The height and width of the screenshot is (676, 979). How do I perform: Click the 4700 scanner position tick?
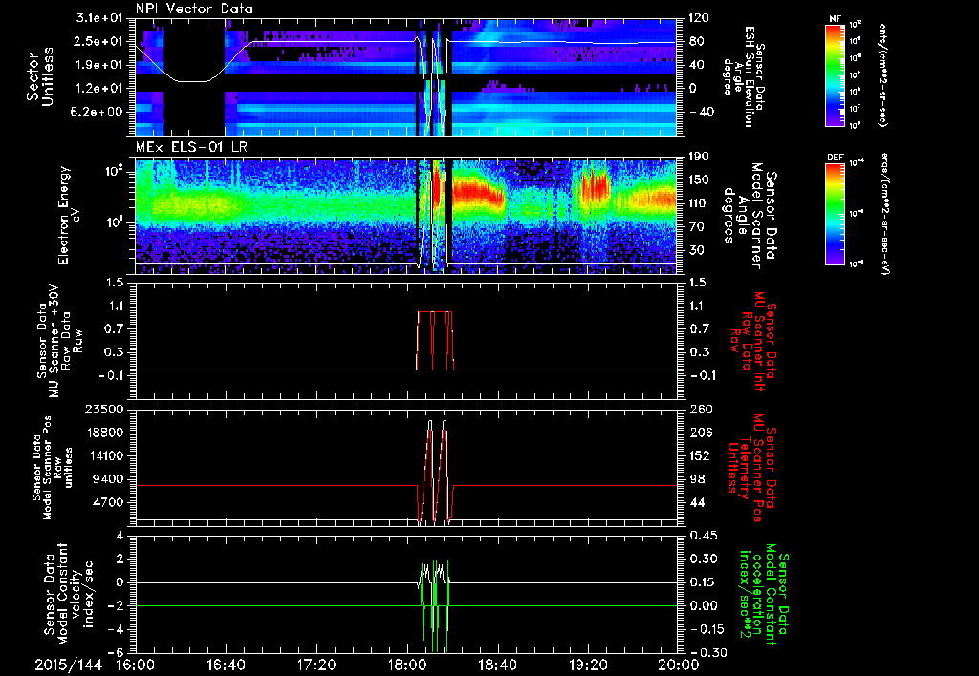(x=109, y=502)
